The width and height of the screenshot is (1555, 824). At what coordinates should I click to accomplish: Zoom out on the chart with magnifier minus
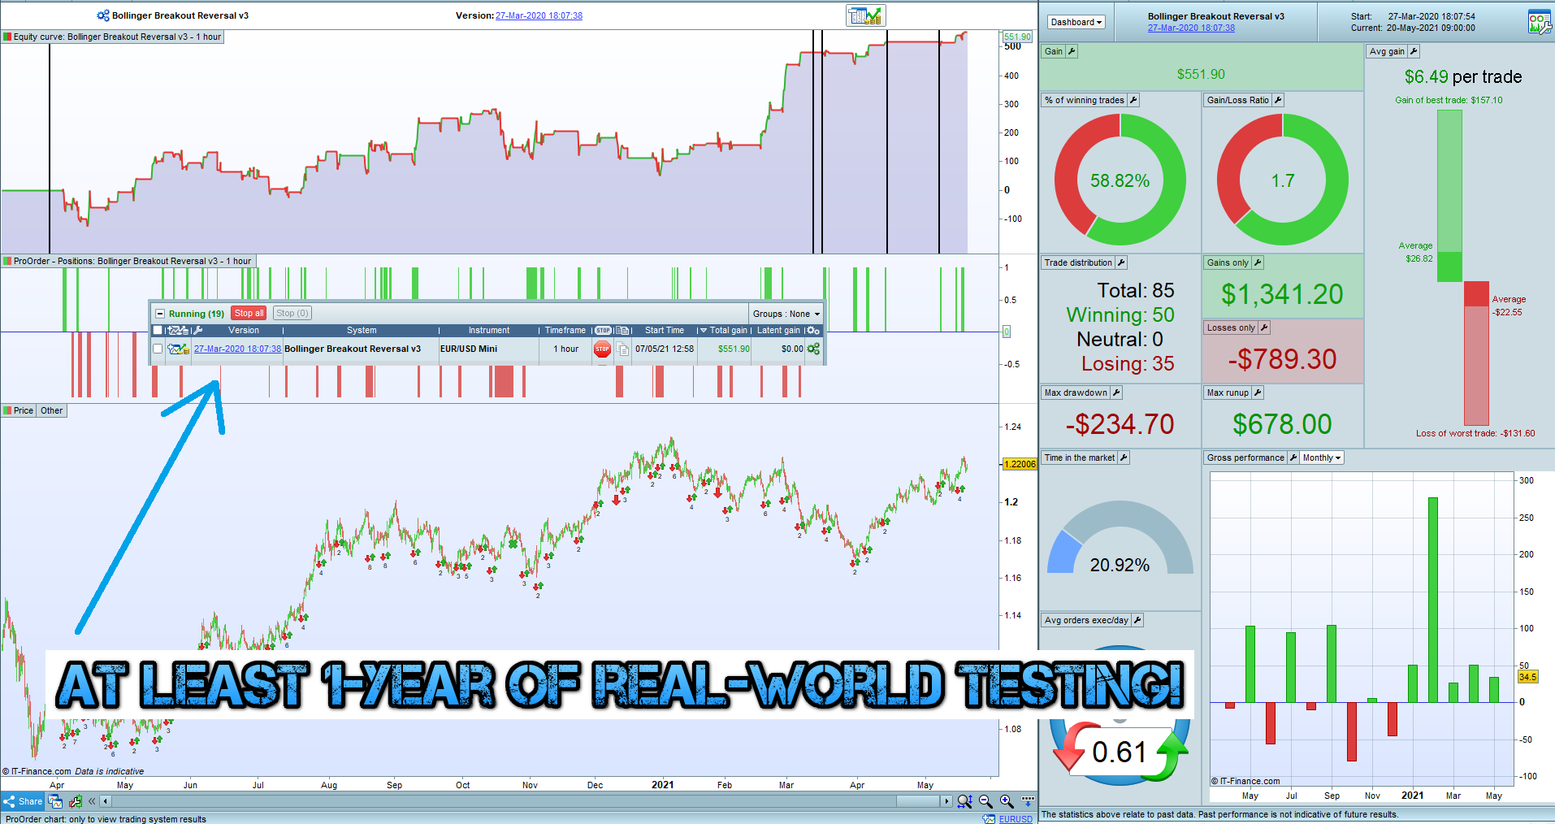[x=985, y=801]
